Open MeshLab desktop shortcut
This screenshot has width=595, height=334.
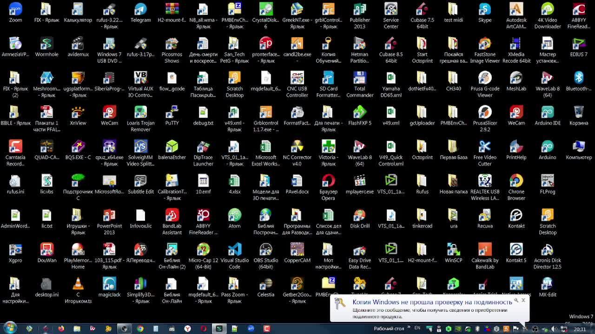516,81
